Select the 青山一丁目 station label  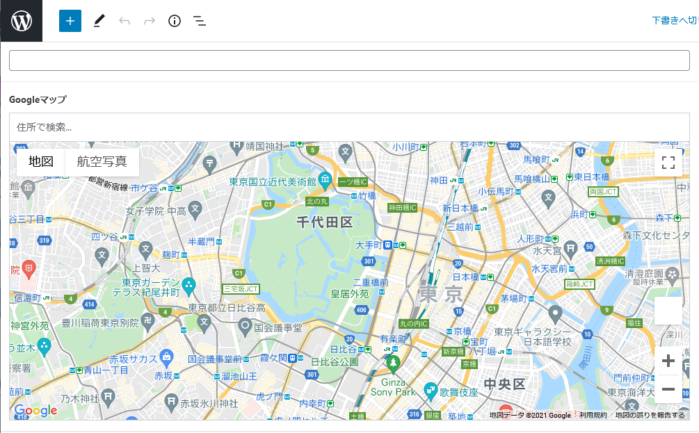(106, 370)
